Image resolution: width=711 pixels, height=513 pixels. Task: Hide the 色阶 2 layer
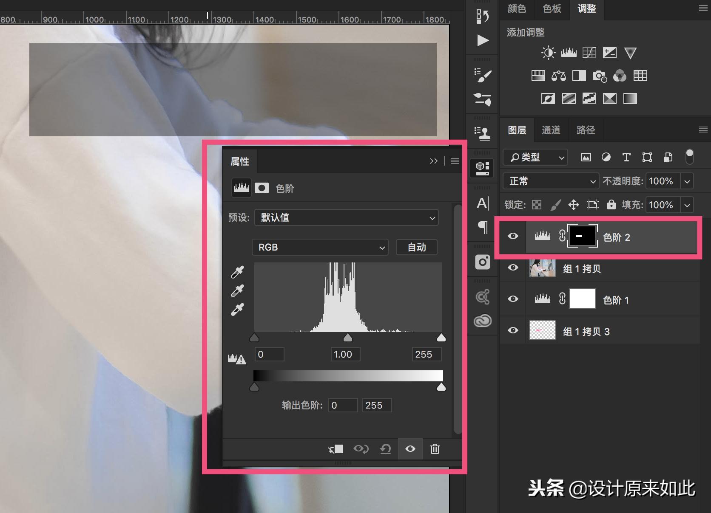pyautogui.click(x=513, y=236)
